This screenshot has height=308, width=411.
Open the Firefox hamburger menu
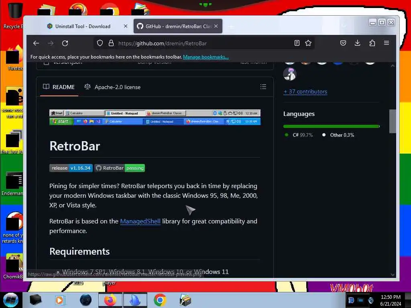pos(387,43)
